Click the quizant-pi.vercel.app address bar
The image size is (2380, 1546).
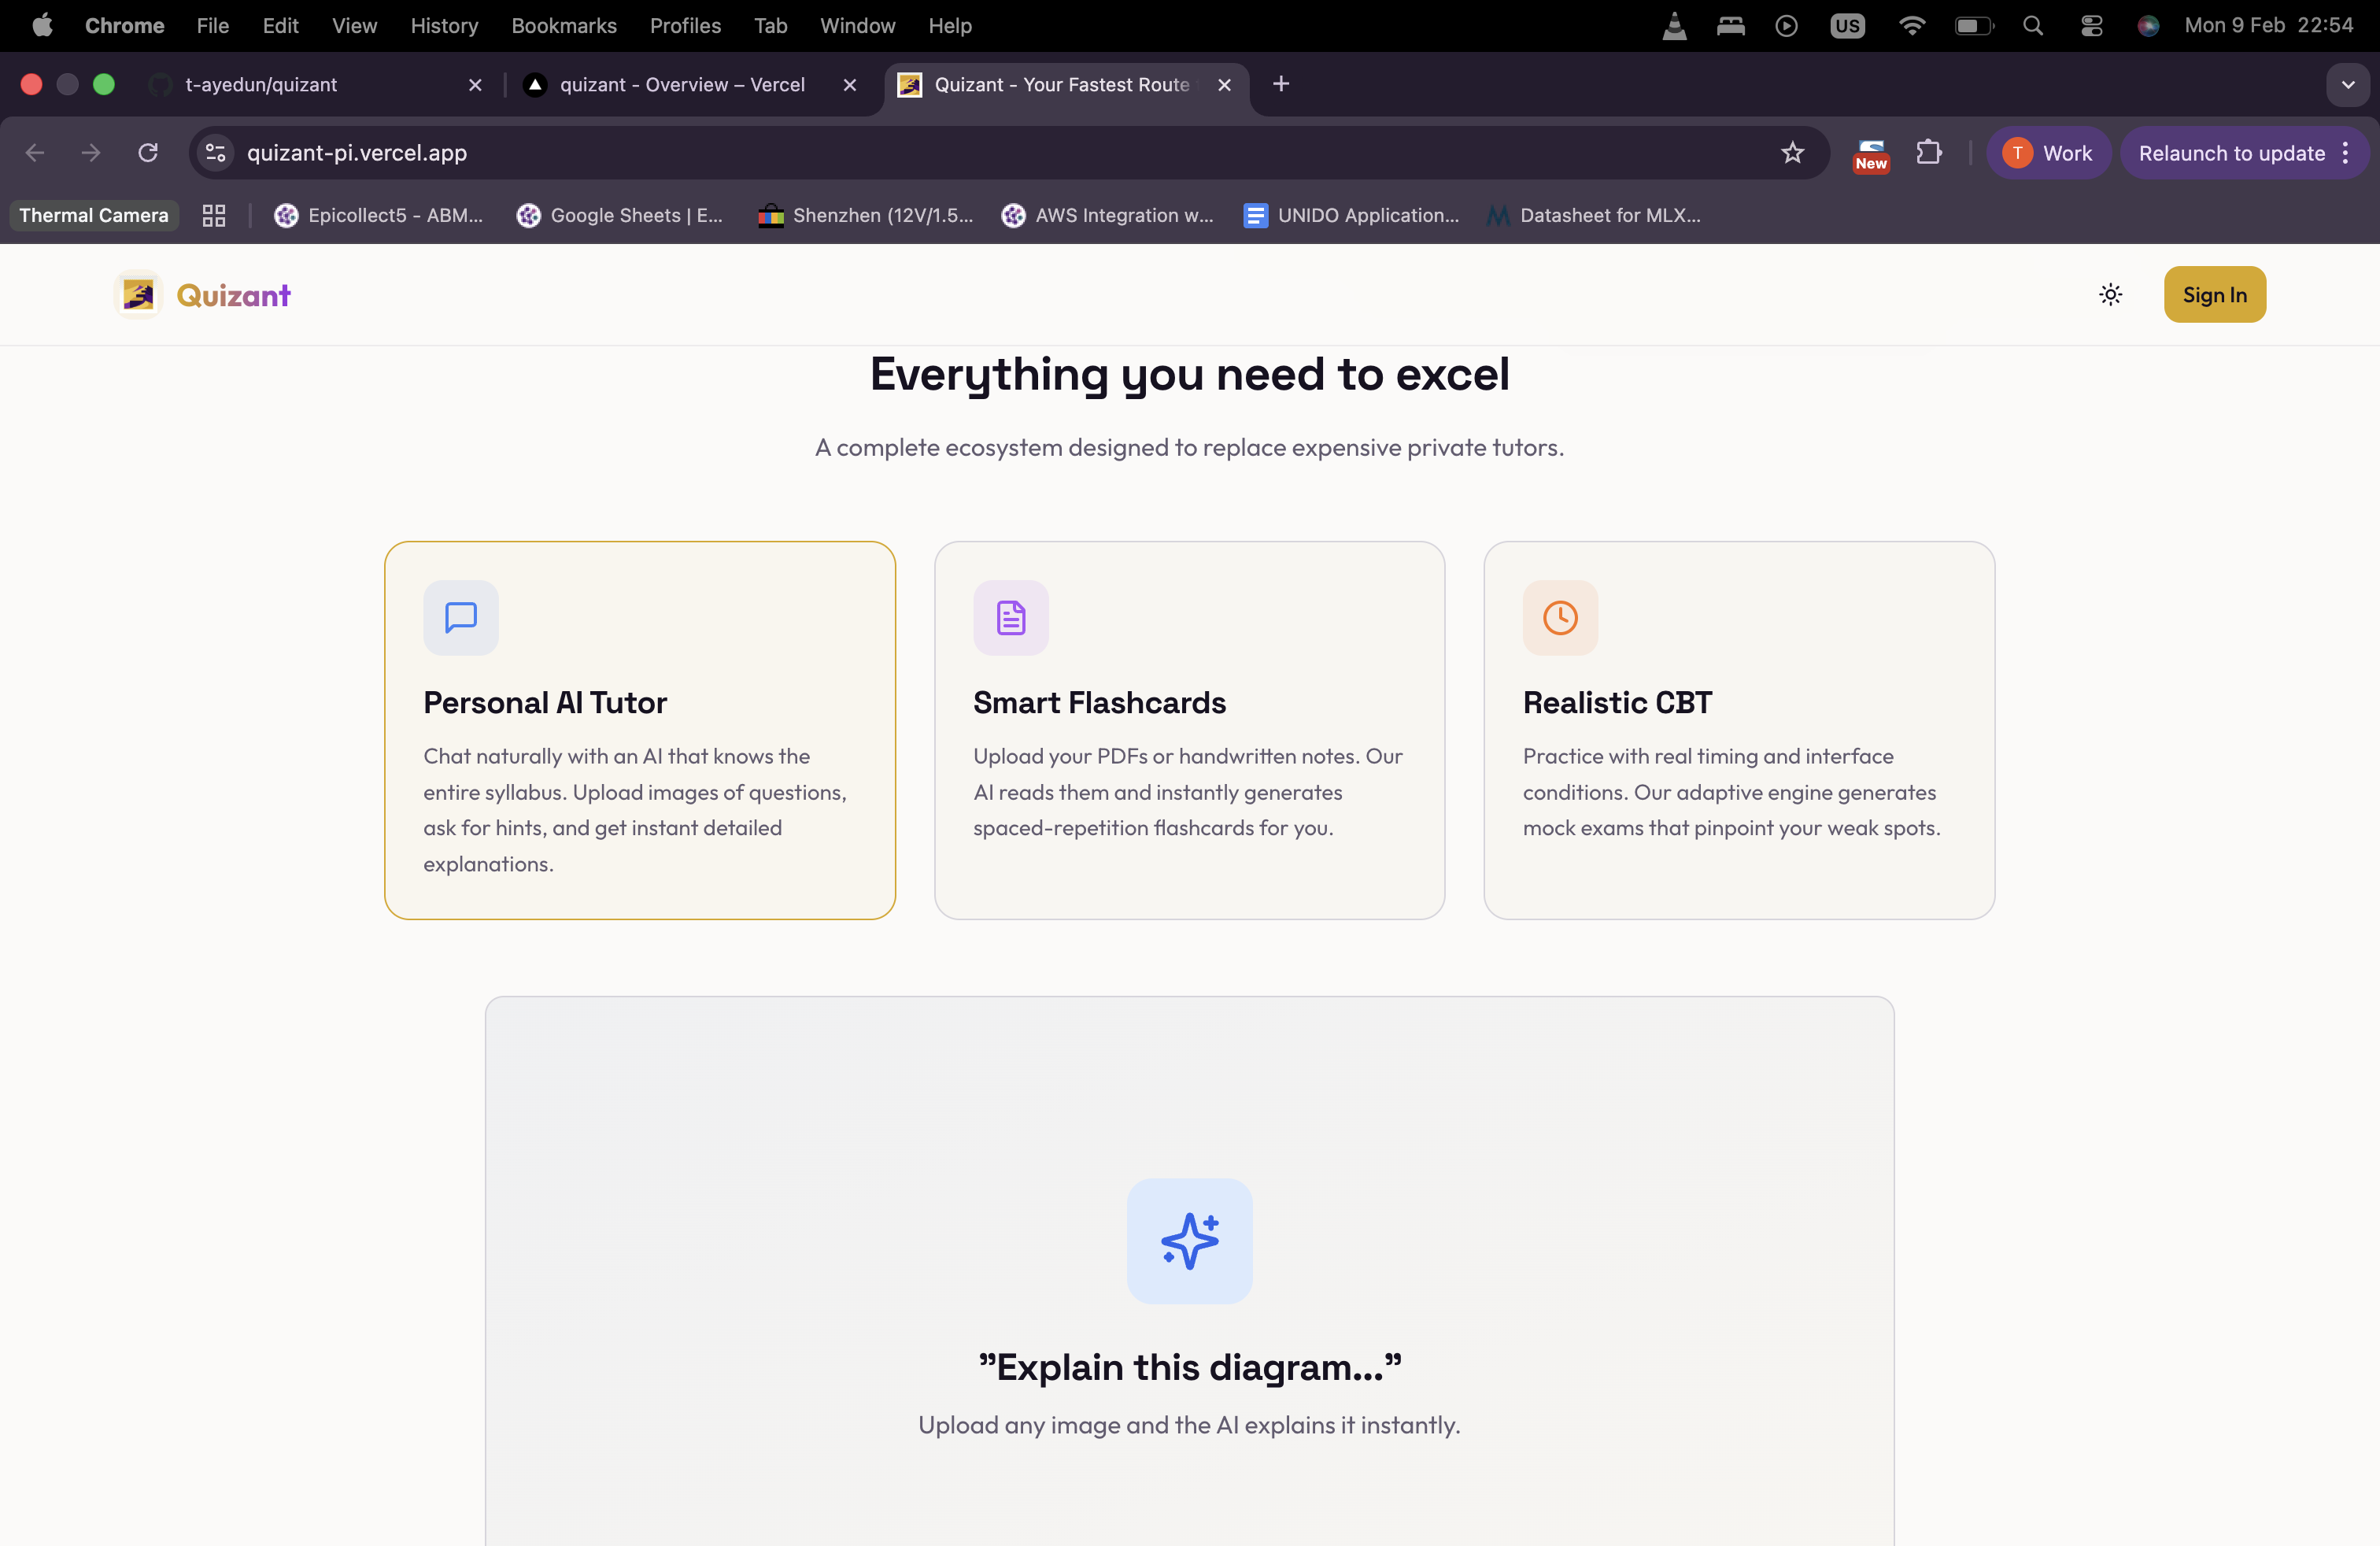900,153
